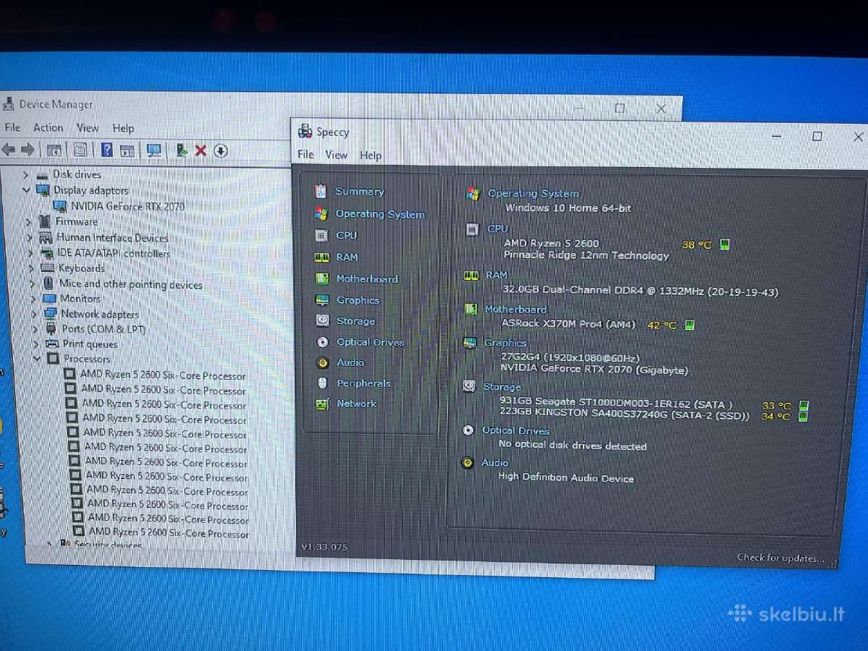Click the RAM stick icon in Speccy sidebar

322,257
